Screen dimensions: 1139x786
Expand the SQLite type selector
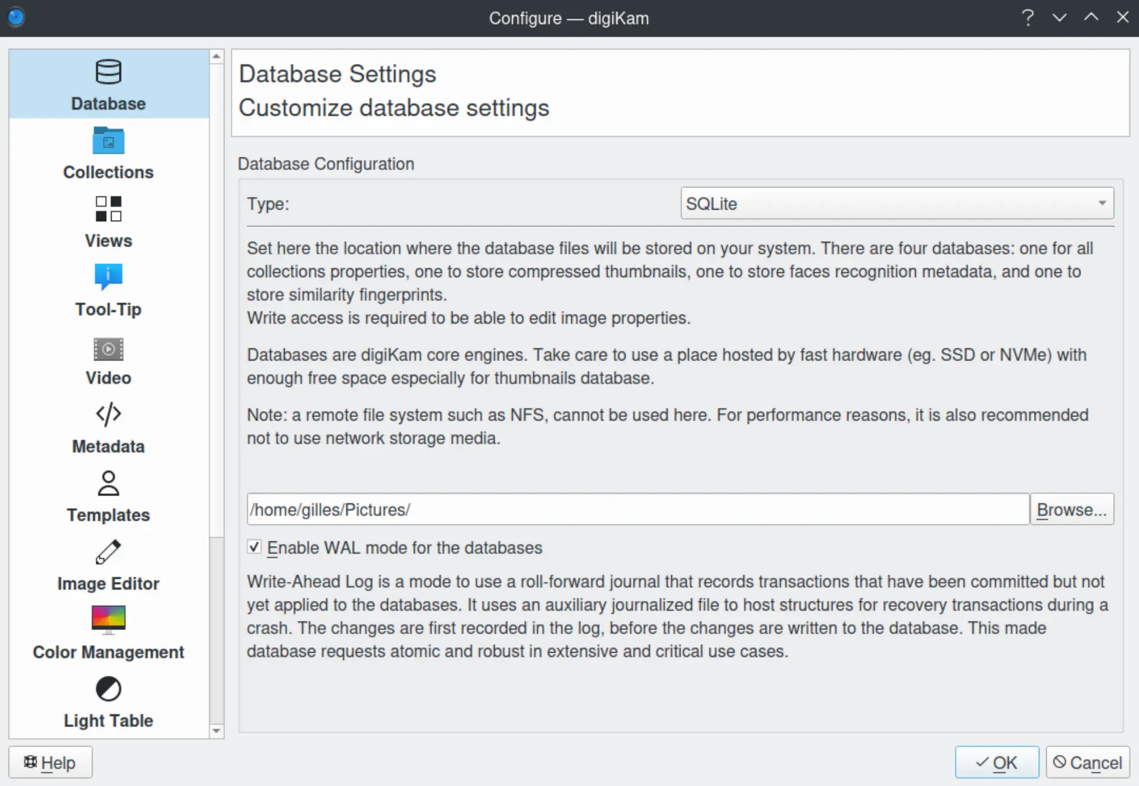[x=896, y=204]
